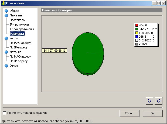
Task: Open the Общее section
Action: coord(14,11)
